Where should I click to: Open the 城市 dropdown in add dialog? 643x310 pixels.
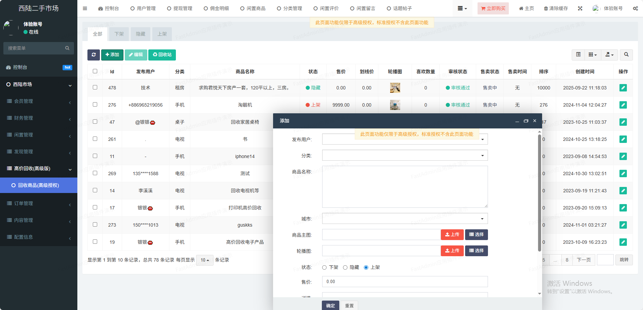pos(405,219)
